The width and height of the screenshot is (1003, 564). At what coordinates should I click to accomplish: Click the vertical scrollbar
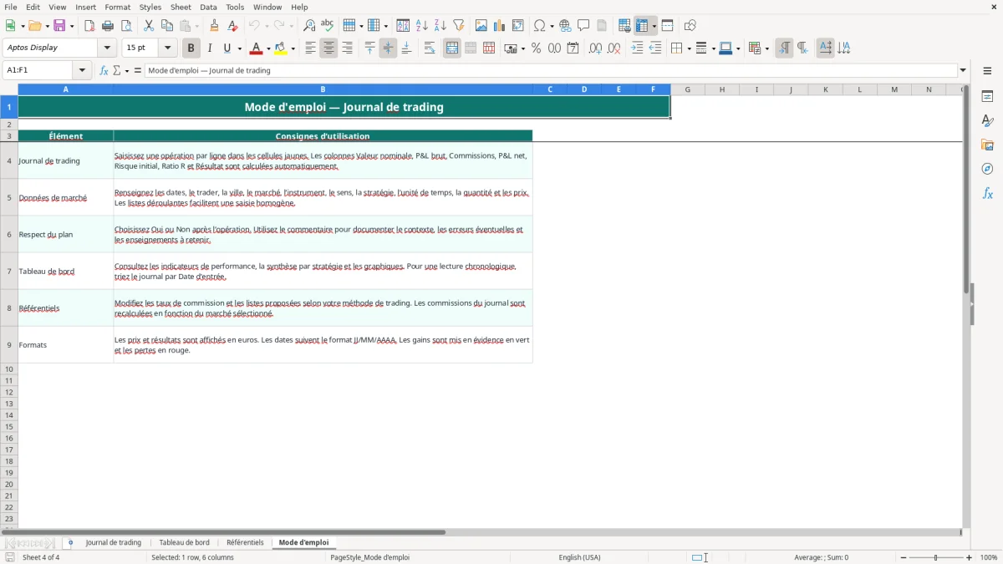pos(966,188)
